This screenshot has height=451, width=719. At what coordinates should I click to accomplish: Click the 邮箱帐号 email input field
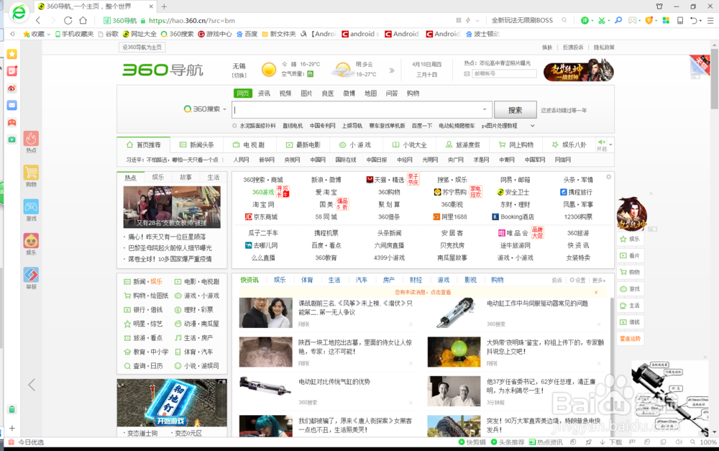[505, 74]
